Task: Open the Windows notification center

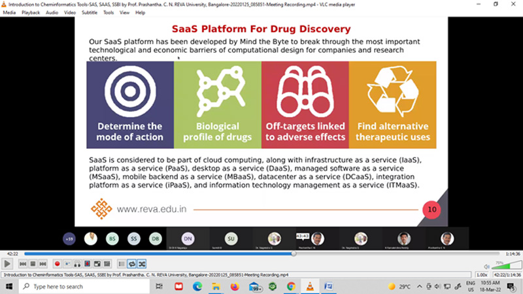Action: coord(511,287)
